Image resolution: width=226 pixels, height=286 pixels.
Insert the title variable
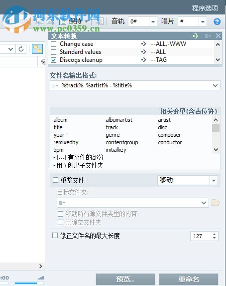pyautogui.click(x=58, y=127)
